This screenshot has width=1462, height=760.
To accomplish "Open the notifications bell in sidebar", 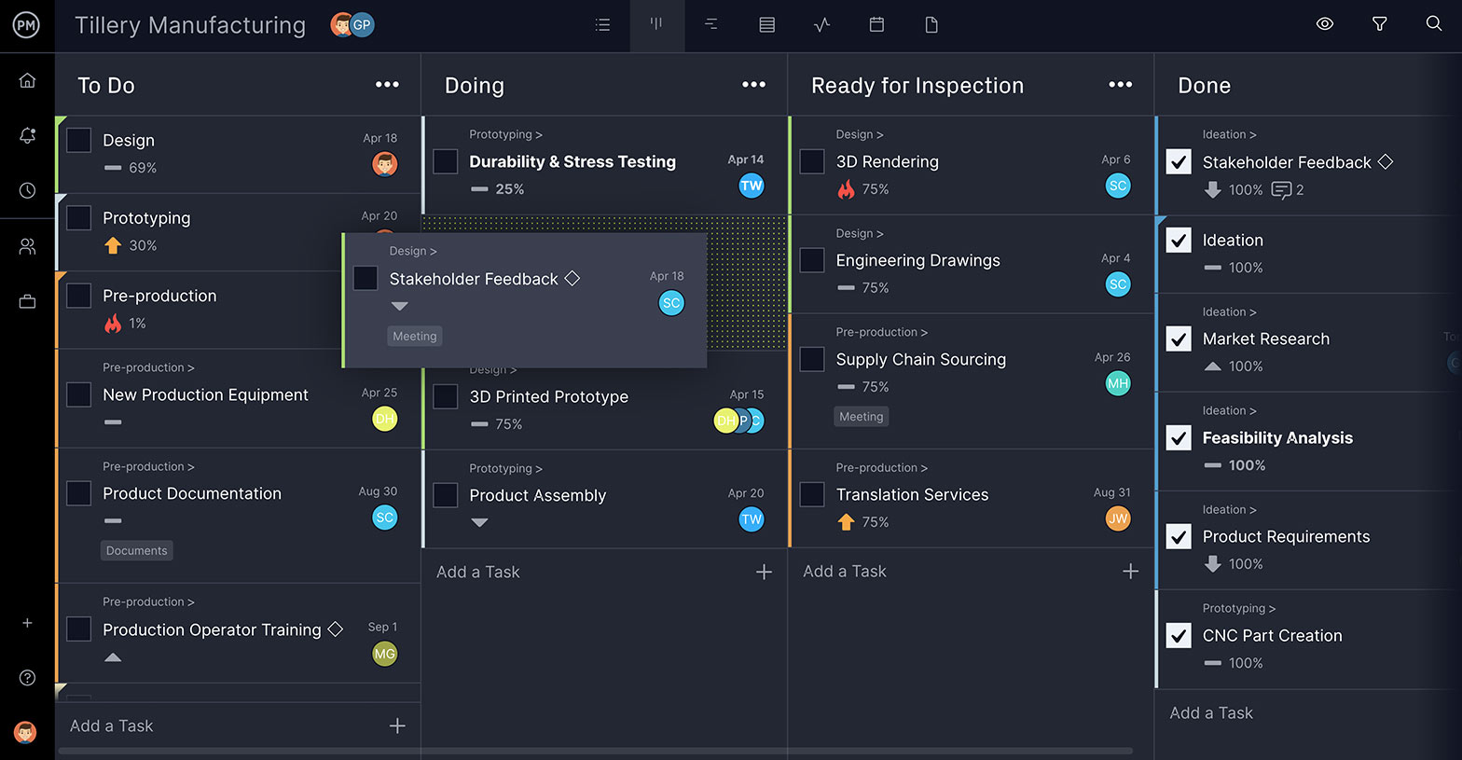I will (x=27, y=135).
